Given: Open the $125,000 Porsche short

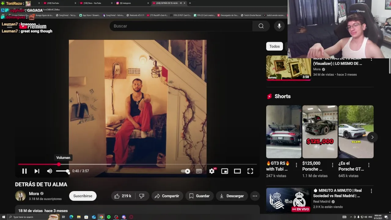Looking at the screenshot, I should tap(320, 132).
